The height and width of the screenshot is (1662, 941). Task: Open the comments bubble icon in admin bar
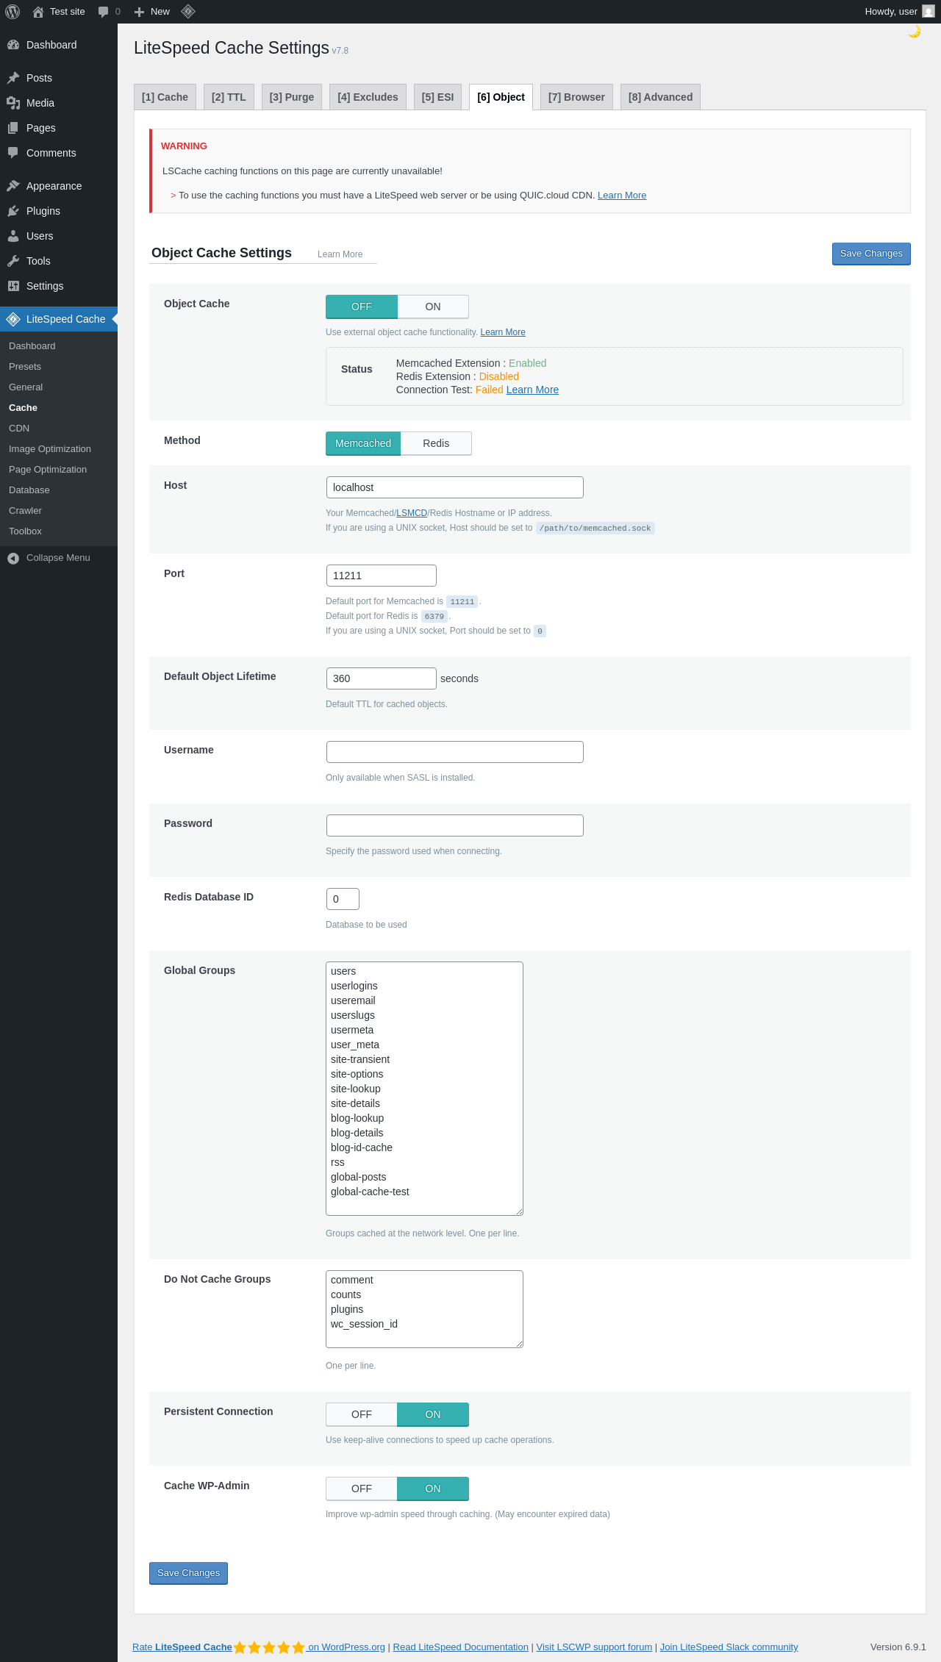[104, 12]
